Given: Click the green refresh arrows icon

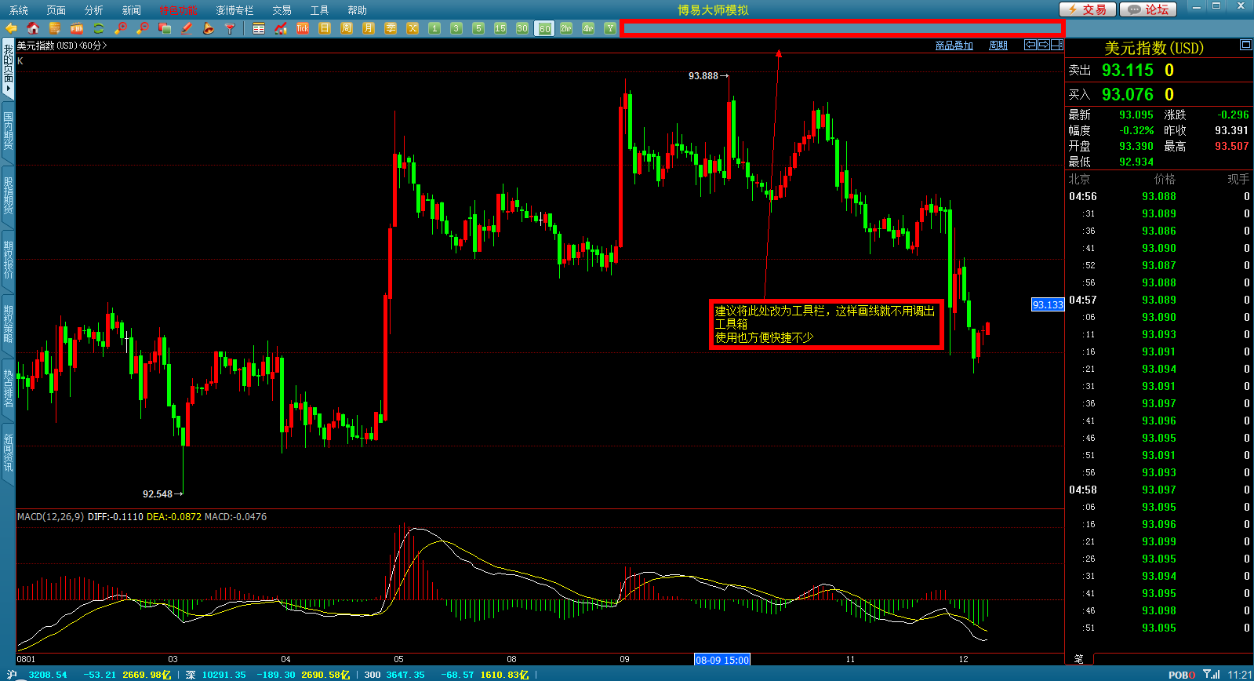Looking at the screenshot, I should point(99,28).
